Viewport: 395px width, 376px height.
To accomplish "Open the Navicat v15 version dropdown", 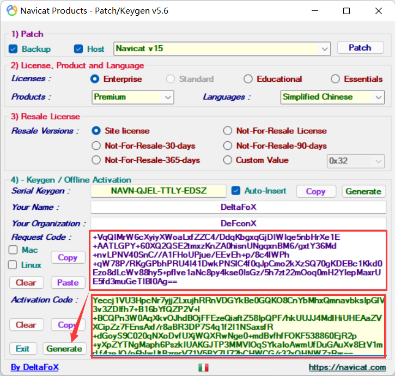I will point(324,48).
